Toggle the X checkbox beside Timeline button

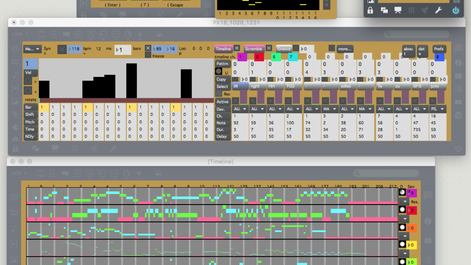click(237, 48)
